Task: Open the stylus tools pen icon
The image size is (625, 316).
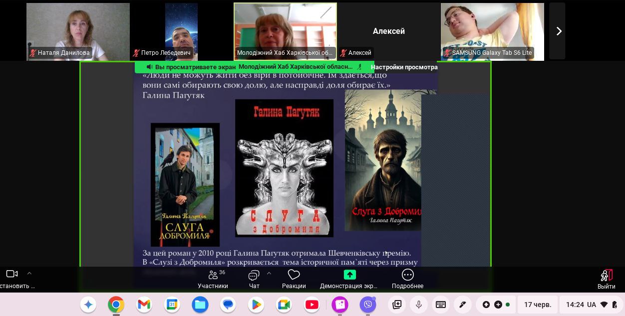Action: coord(463,305)
